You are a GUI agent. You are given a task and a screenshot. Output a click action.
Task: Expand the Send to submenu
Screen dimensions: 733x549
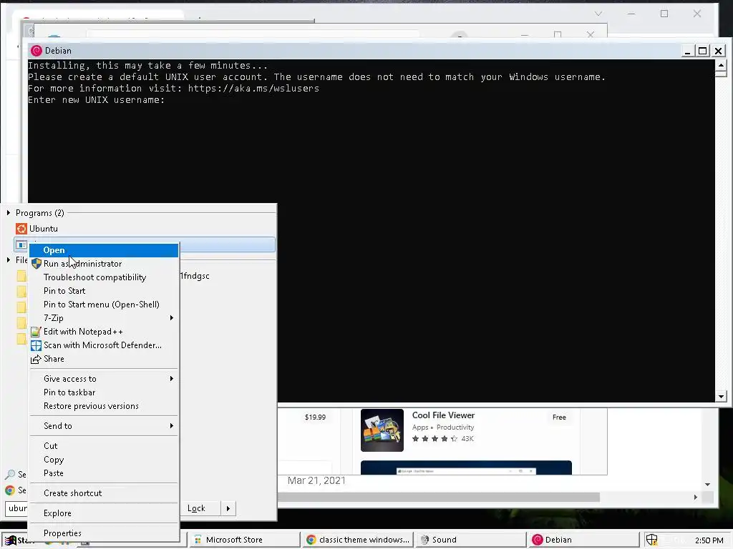[104, 426]
